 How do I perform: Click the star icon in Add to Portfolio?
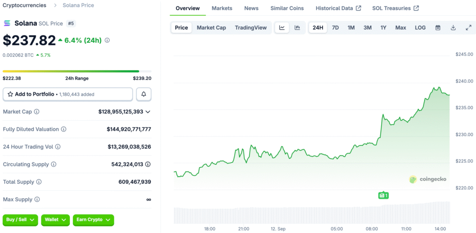click(10, 94)
